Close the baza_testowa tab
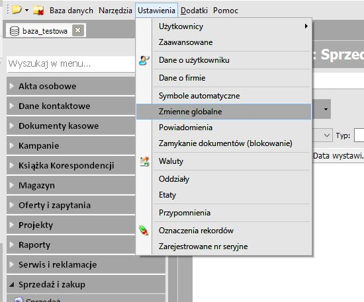This screenshot has height=302, width=364. [x=78, y=30]
